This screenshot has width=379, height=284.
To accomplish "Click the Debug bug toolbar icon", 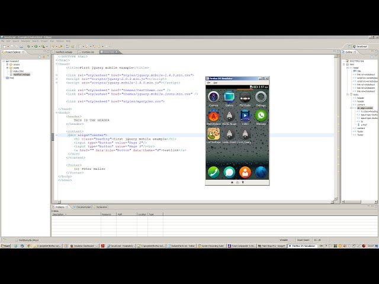I will coord(28,46).
